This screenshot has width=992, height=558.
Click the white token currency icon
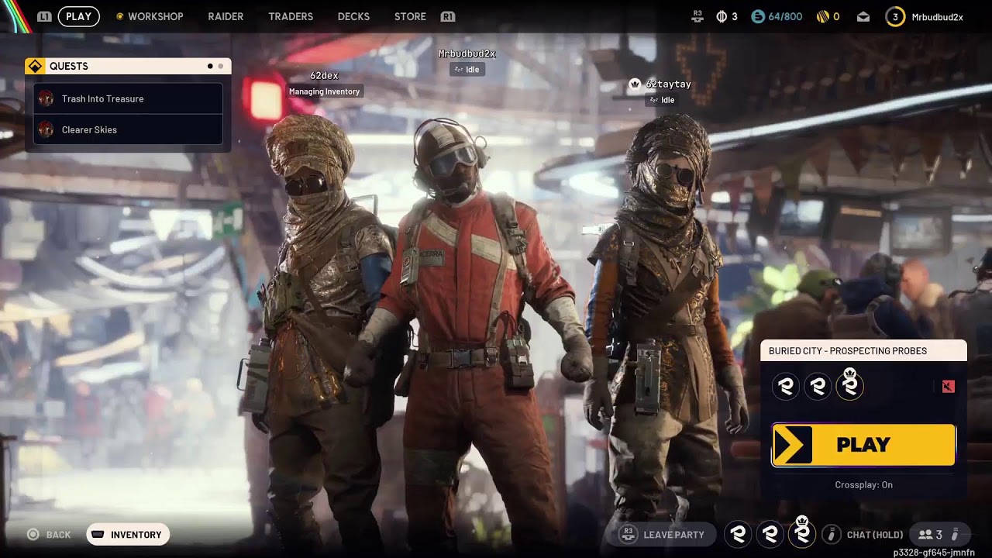point(722,16)
